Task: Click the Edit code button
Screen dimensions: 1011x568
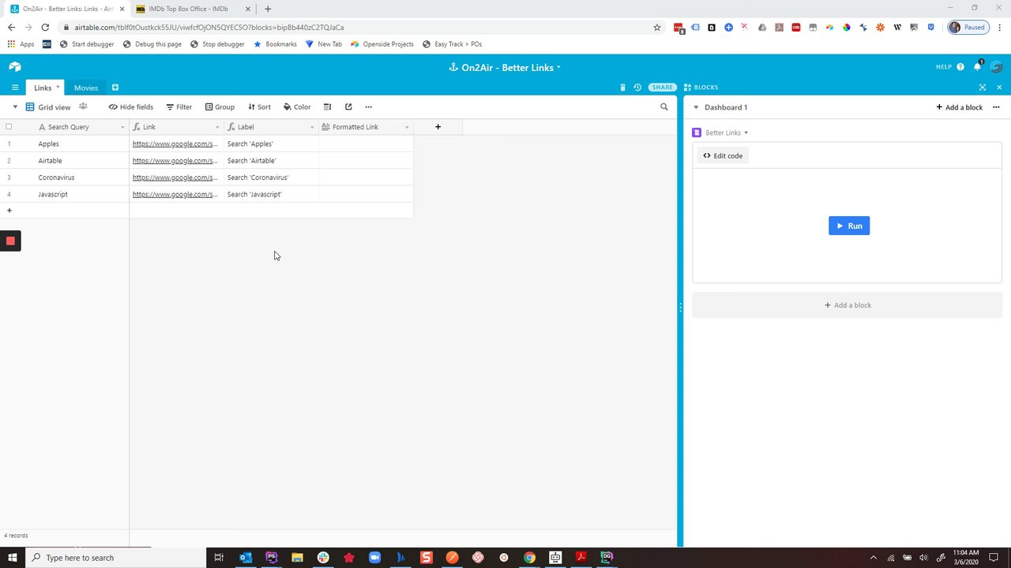Action: point(723,155)
